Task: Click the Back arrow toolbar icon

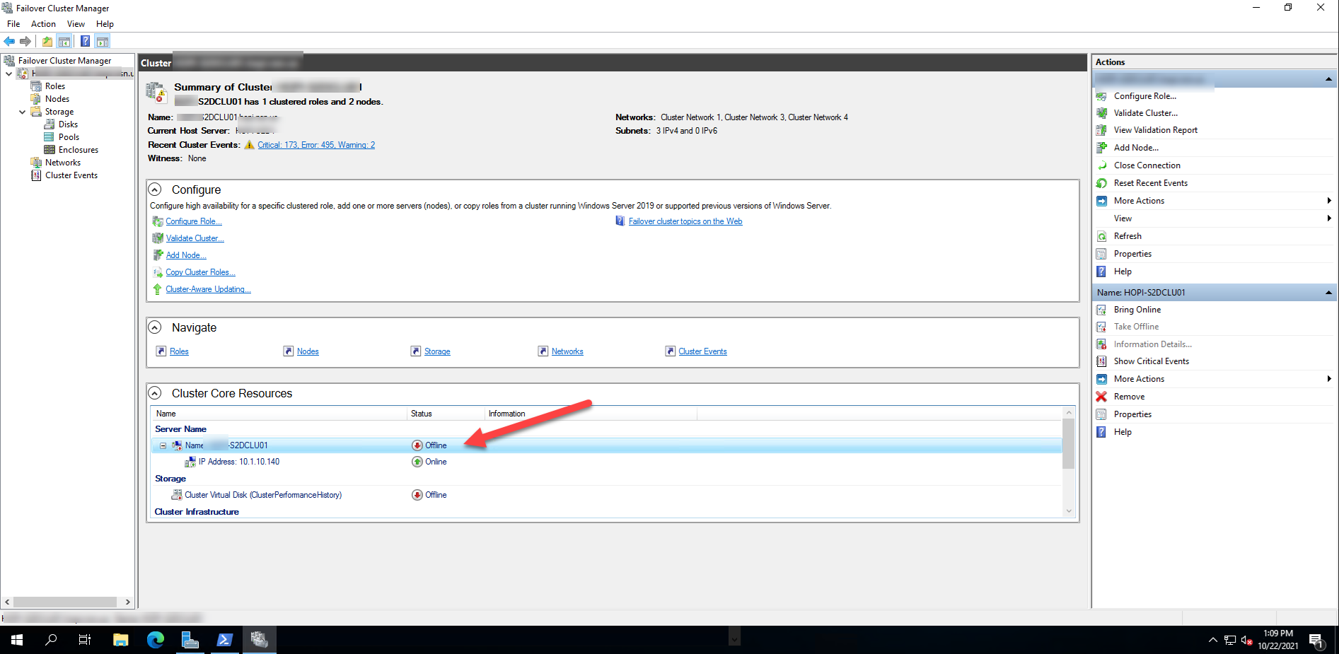Action: 9,41
